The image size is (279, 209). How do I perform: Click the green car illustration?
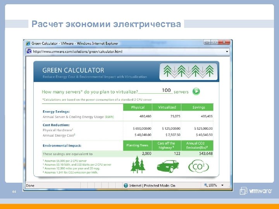[x=168, y=166]
